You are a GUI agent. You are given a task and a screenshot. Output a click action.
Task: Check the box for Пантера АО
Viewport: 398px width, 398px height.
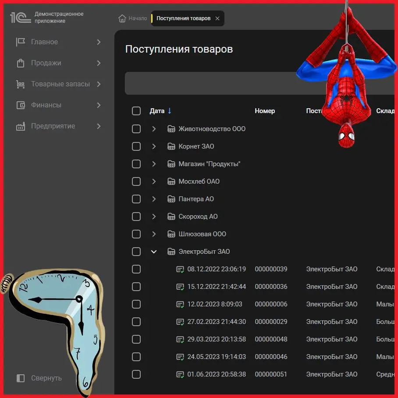pyautogui.click(x=136, y=199)
